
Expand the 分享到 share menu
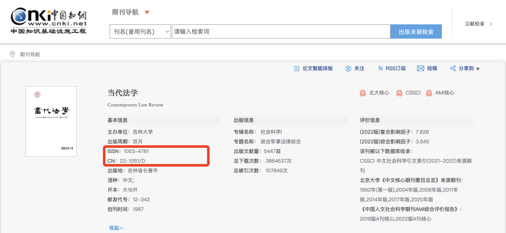point(469,68)
